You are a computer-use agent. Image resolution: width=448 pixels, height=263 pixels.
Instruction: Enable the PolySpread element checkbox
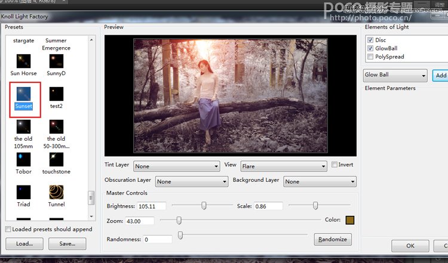370,57
